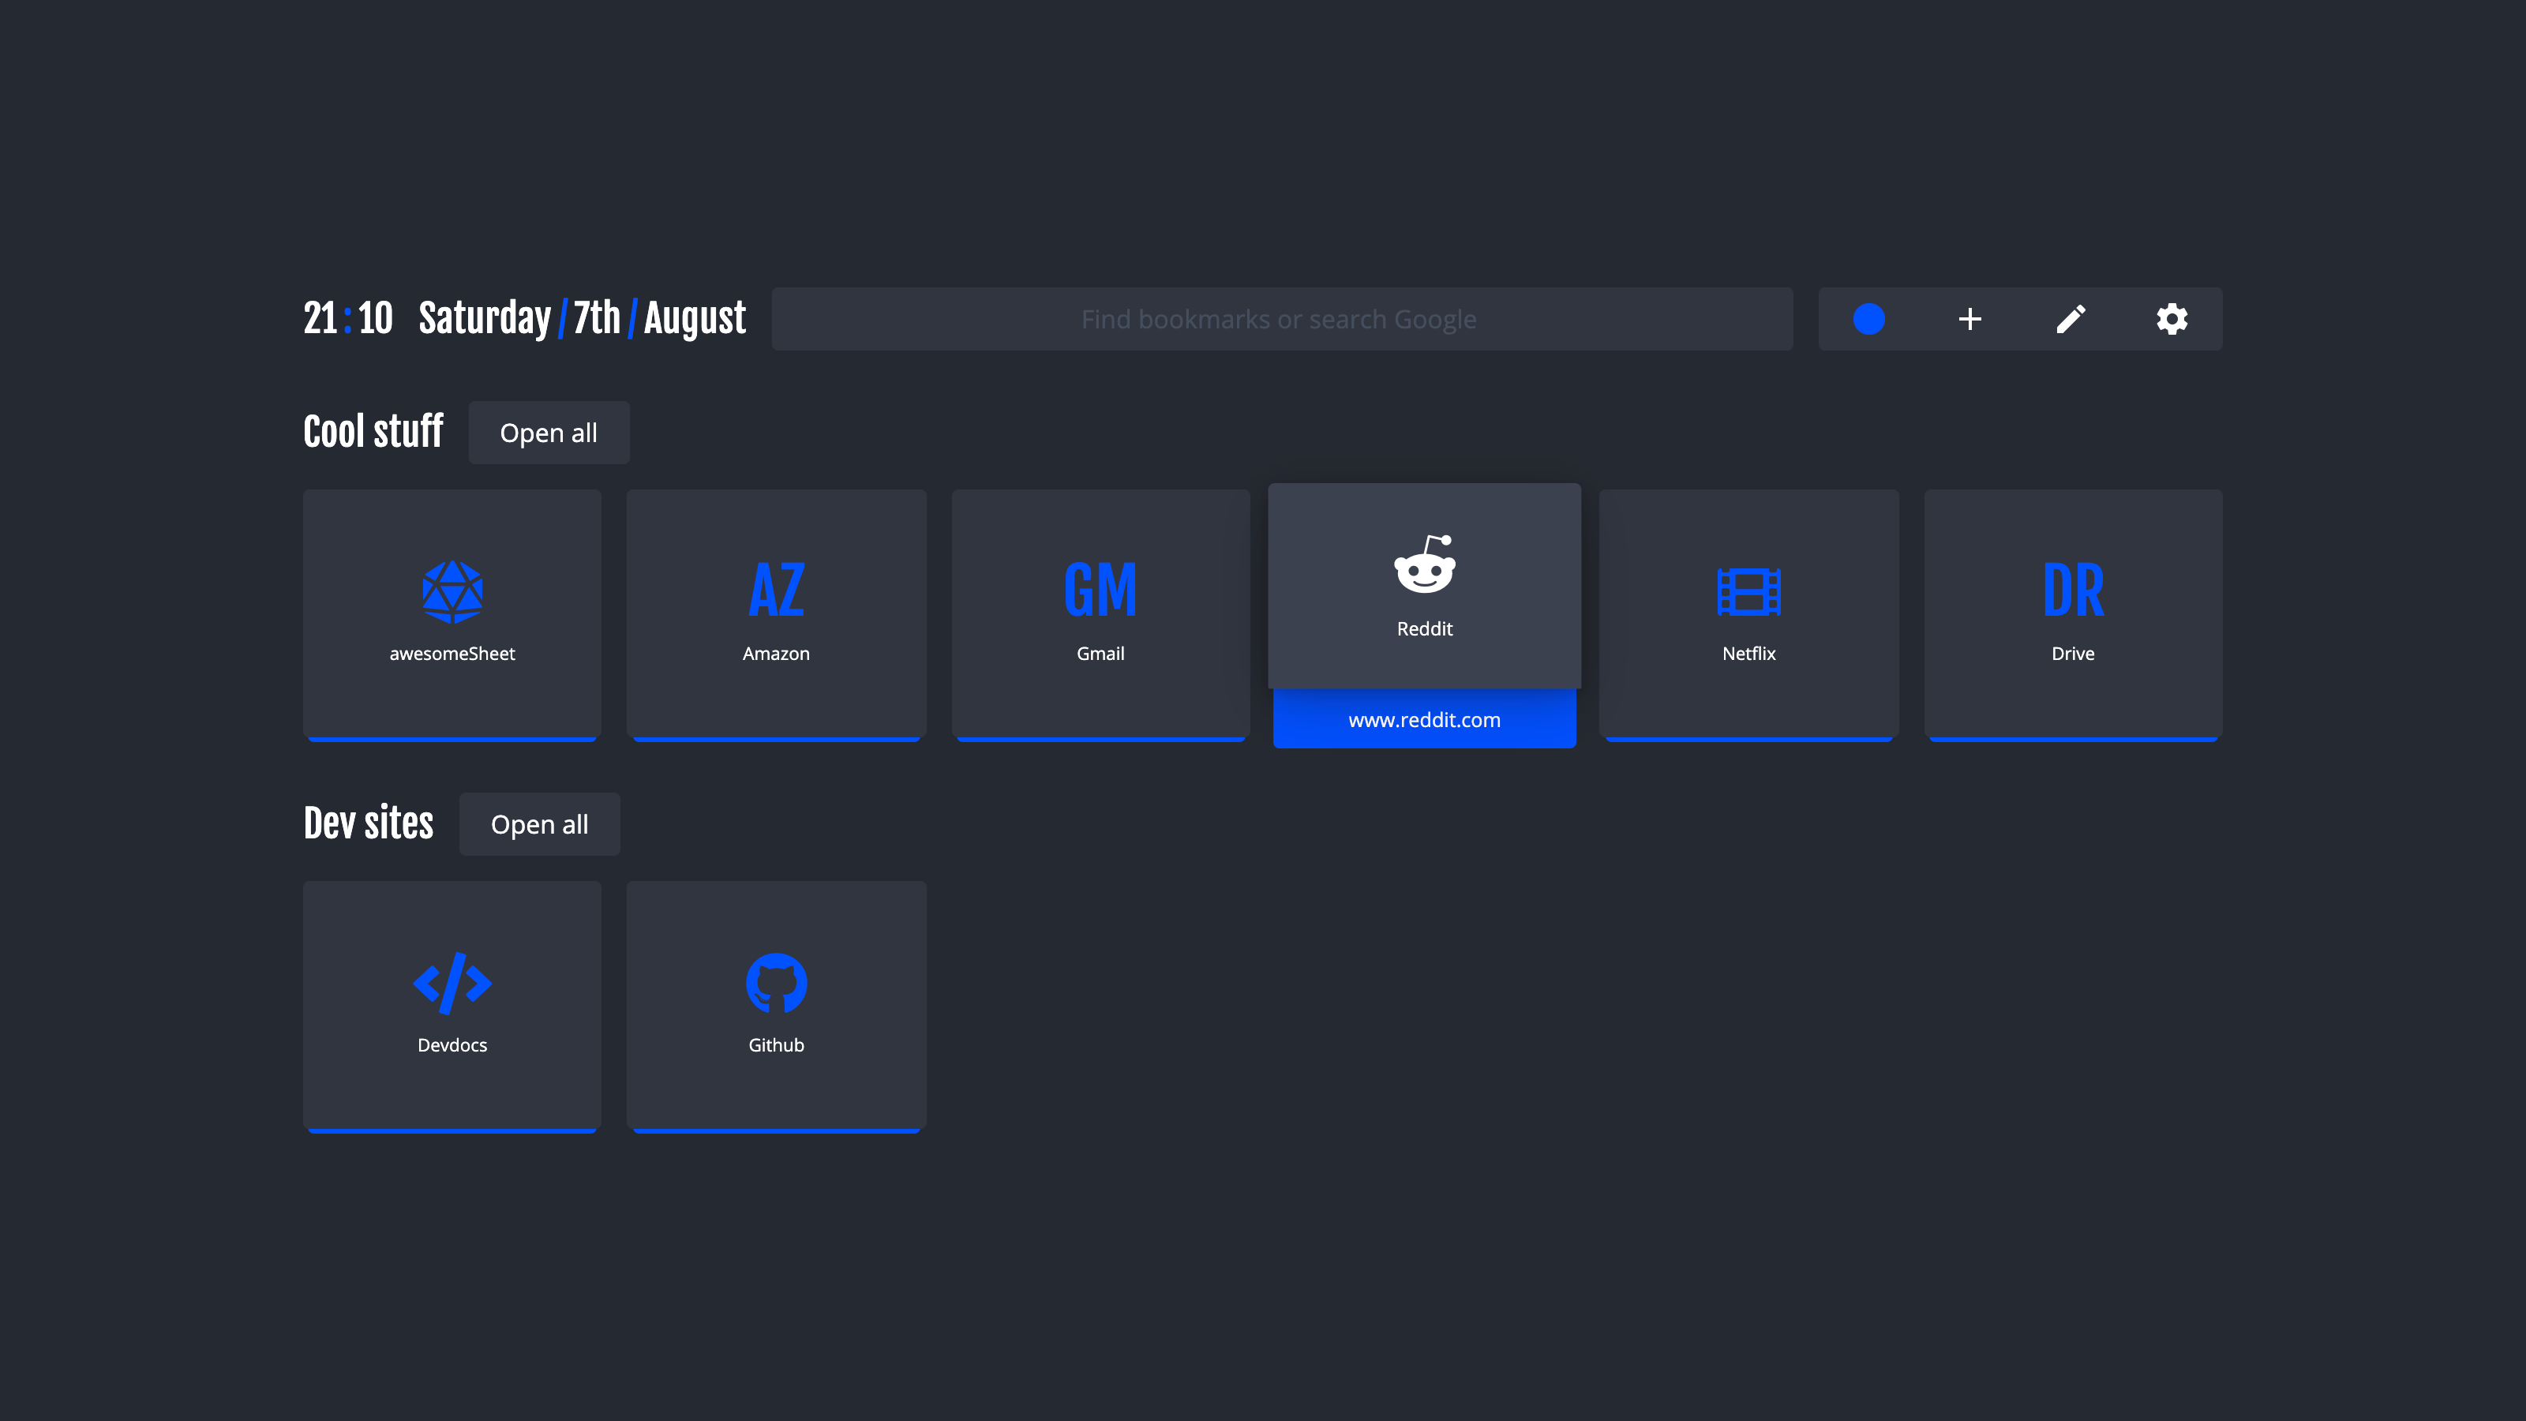
Task: Focus the Find bookmarks search field
Action: coord(1280,319)
